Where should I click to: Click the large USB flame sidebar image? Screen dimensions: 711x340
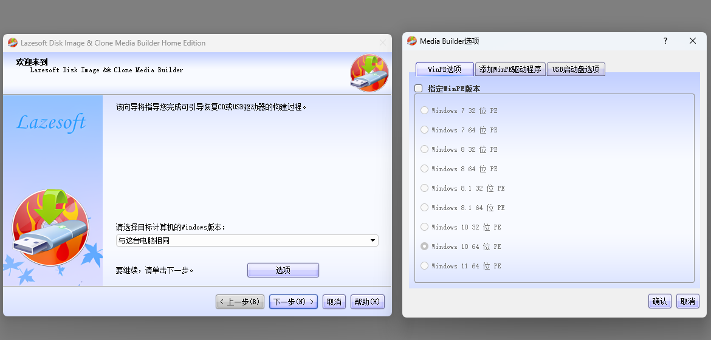tap(50, 227)
